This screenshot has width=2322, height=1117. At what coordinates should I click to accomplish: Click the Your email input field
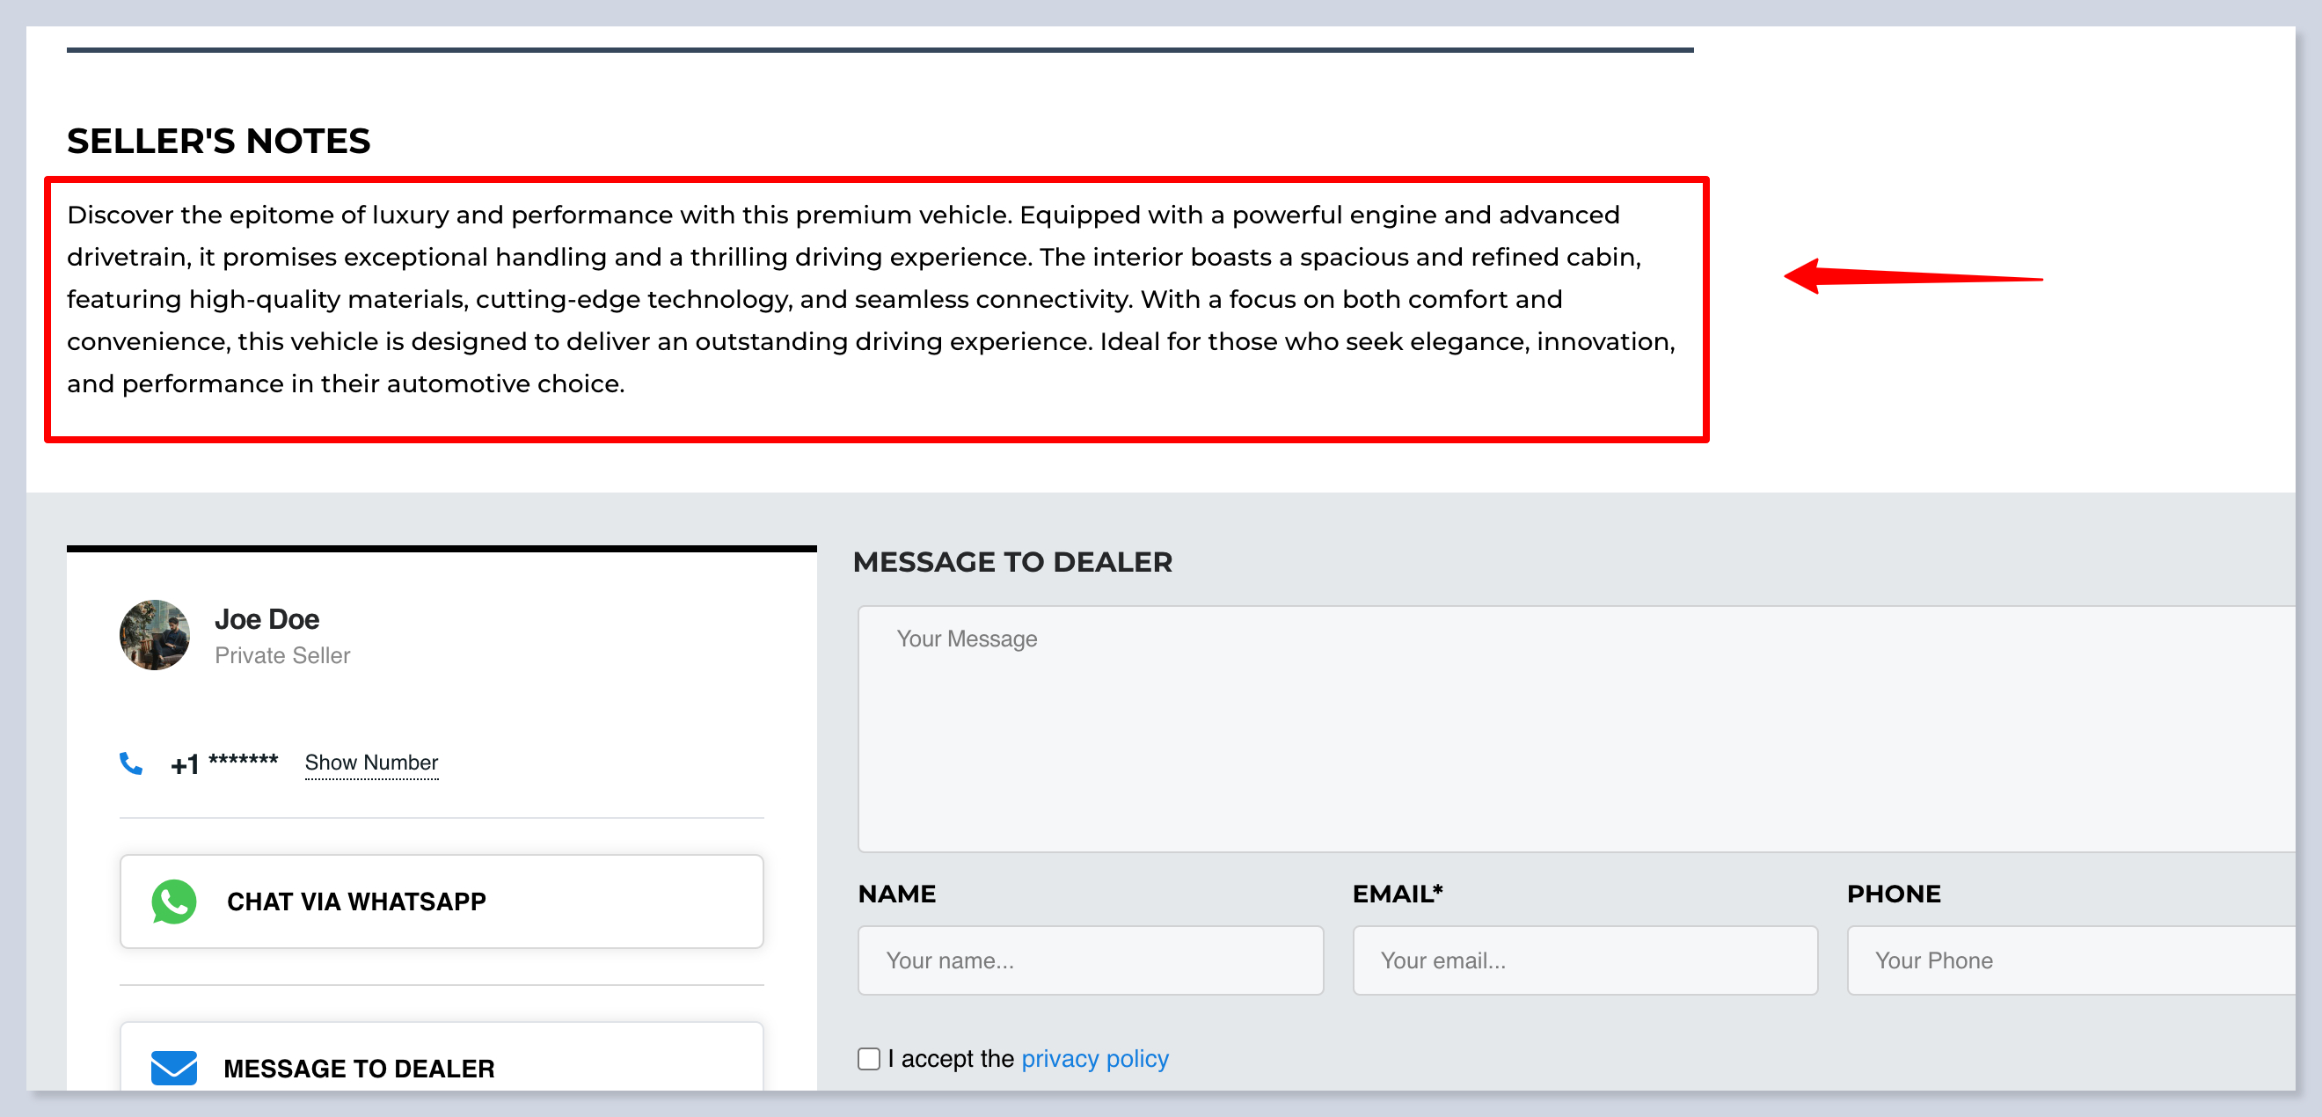coord(1584,960)
